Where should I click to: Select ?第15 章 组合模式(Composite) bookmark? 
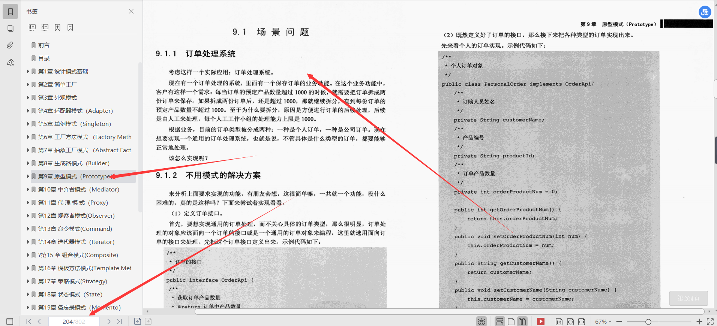click(78, 255)
